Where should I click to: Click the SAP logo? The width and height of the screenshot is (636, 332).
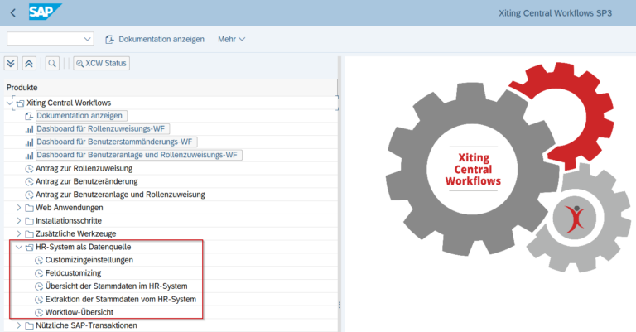(45, 12)
